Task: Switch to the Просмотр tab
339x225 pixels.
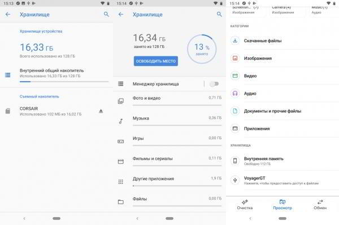Action: 282,205
